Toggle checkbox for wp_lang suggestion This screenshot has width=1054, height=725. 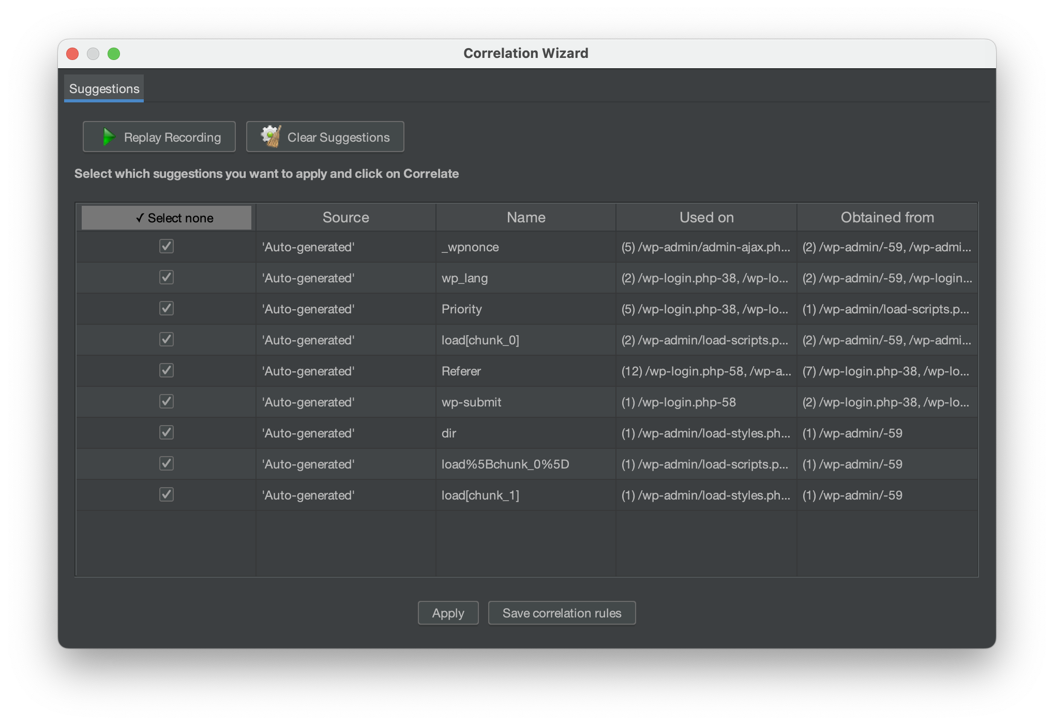(x=167, y=278)
